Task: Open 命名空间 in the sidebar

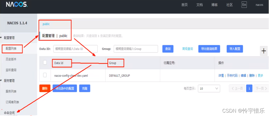Action: click(x=10, y=113)
